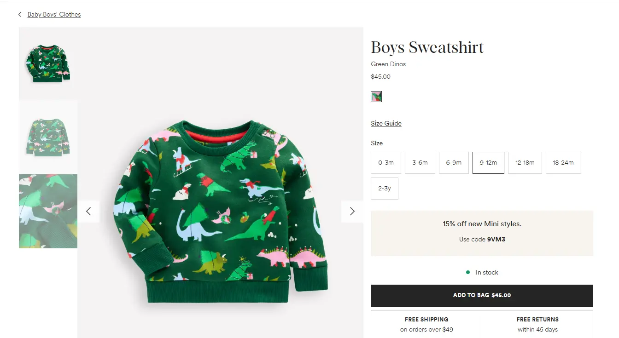Click the green In stock indicator dot
619x338 pixels.
click(x=468, y=272)
